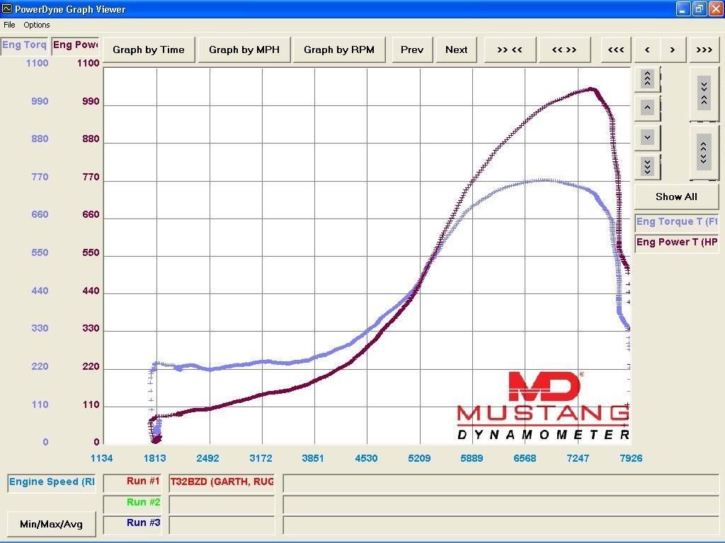Click the single '>' scroll right button

(x=673, y=50)
